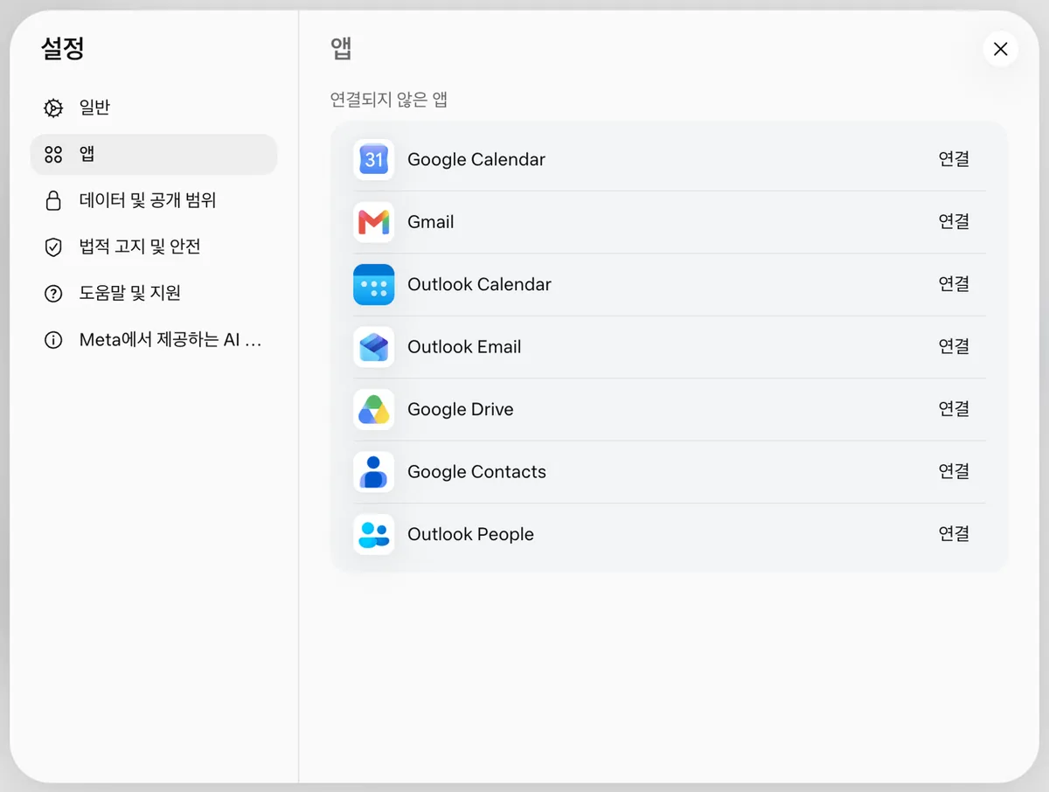The image size is (1049, 792).
Task: Select the 앱 settings section
Action: click(x=154, y=155)
